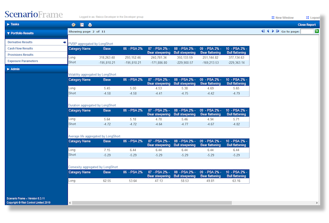Screen dimensions: 329x223
Task: Click the Showing page 2 of 11 text
Action: pyautogui.click(x=87, y=31)
